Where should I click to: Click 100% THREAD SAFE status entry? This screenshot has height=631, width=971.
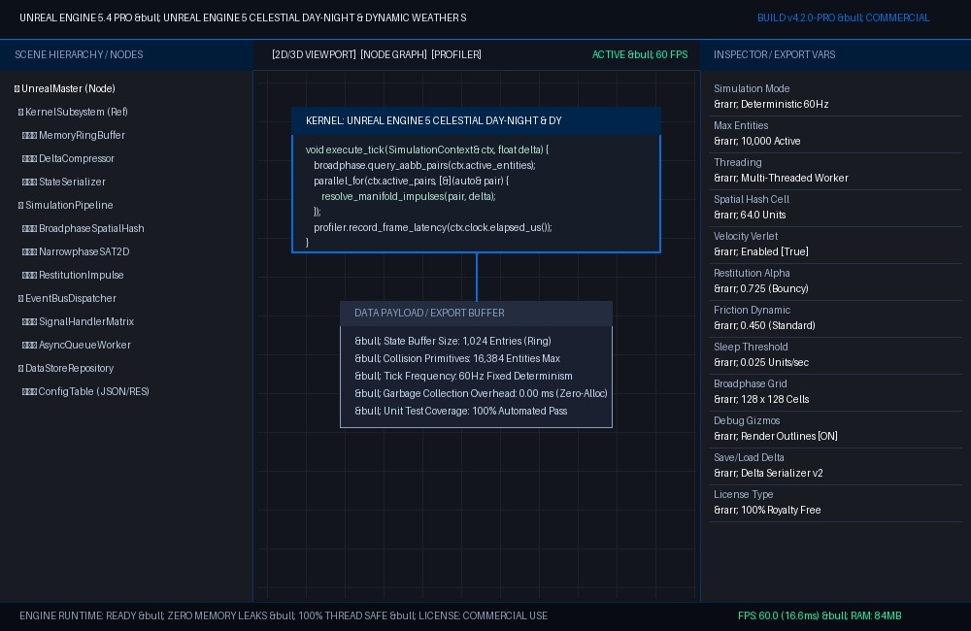point(343,616)
